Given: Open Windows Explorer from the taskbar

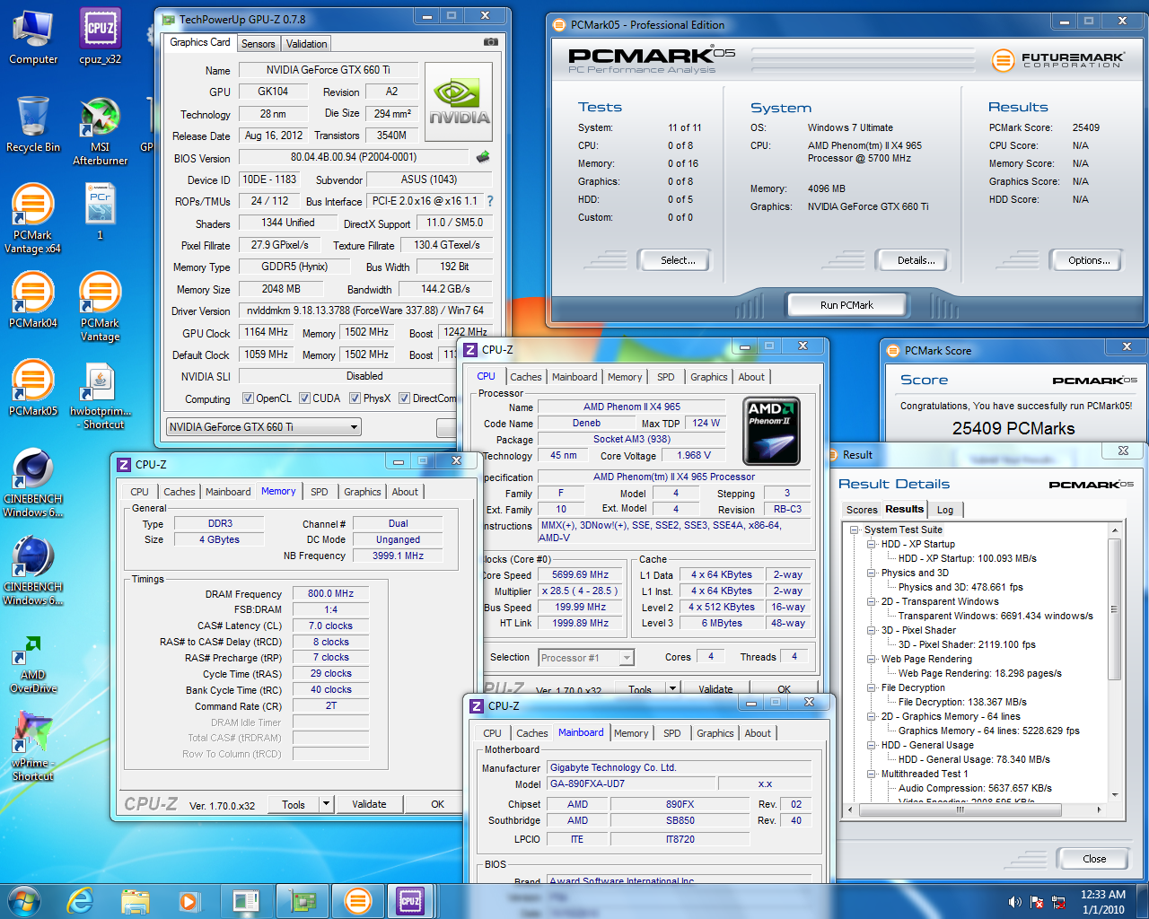Looking at the screenshot, I should [x=135, y=901].
